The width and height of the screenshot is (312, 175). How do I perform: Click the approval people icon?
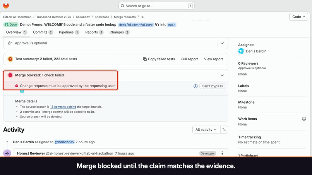(x=10, y=43)
